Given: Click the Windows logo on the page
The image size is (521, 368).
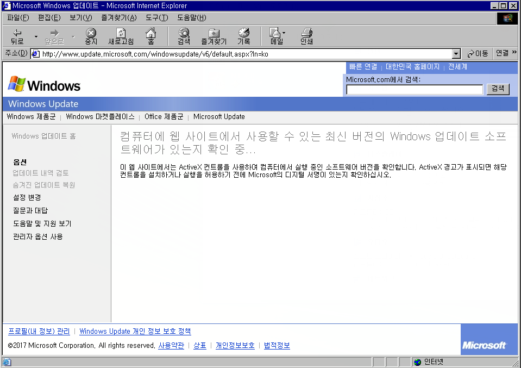Looking at the screenshot, I should (44, 84).
